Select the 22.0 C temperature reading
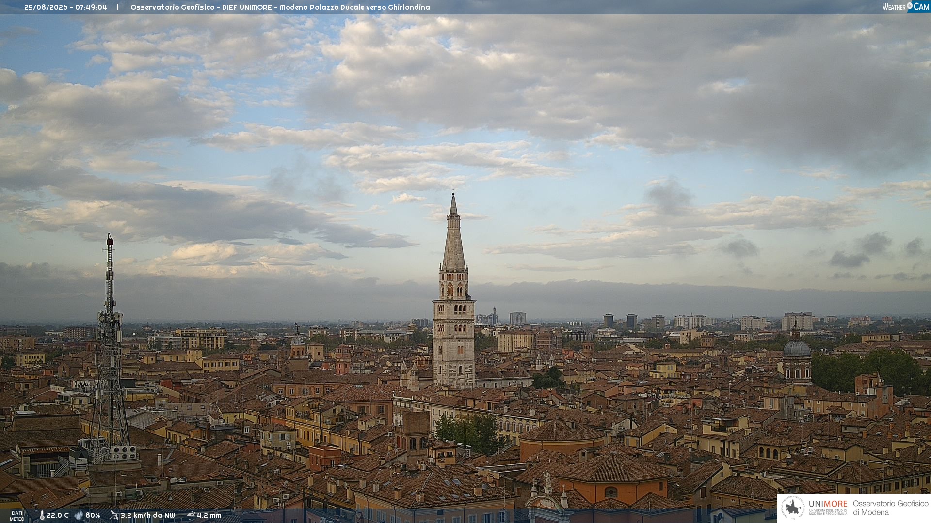The image size is (931, 523). coord(58,515)
